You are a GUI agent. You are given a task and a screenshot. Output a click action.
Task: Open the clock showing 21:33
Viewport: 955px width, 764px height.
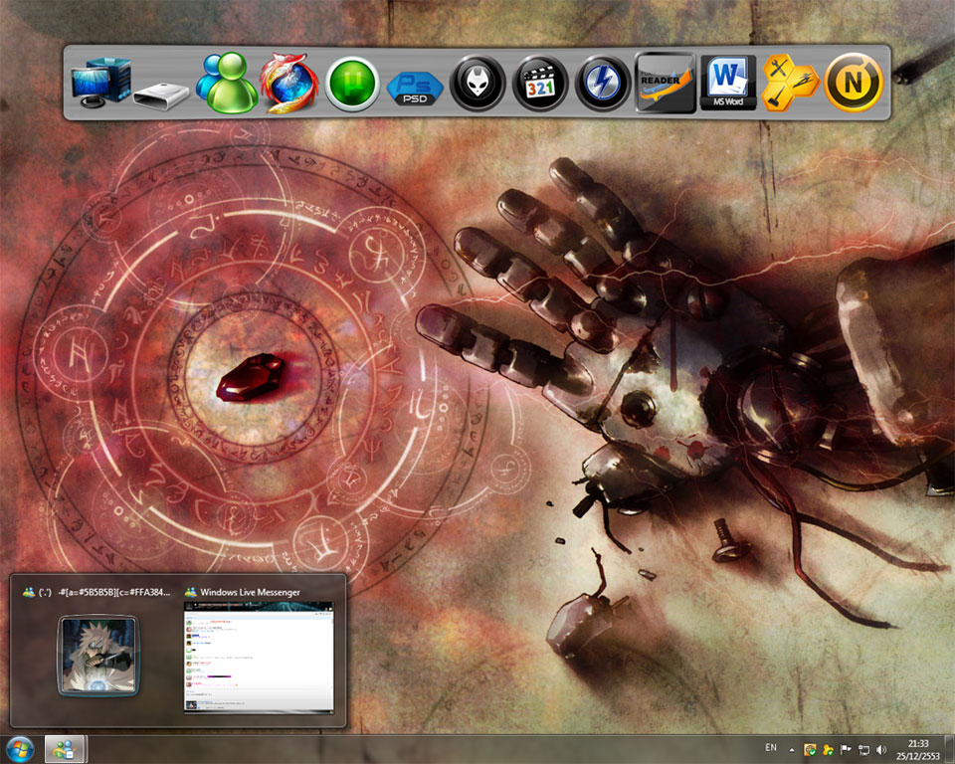pos(918,750)
